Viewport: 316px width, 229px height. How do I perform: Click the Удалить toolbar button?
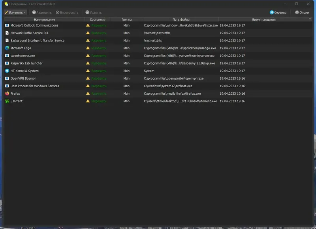[x=94, y=13]
